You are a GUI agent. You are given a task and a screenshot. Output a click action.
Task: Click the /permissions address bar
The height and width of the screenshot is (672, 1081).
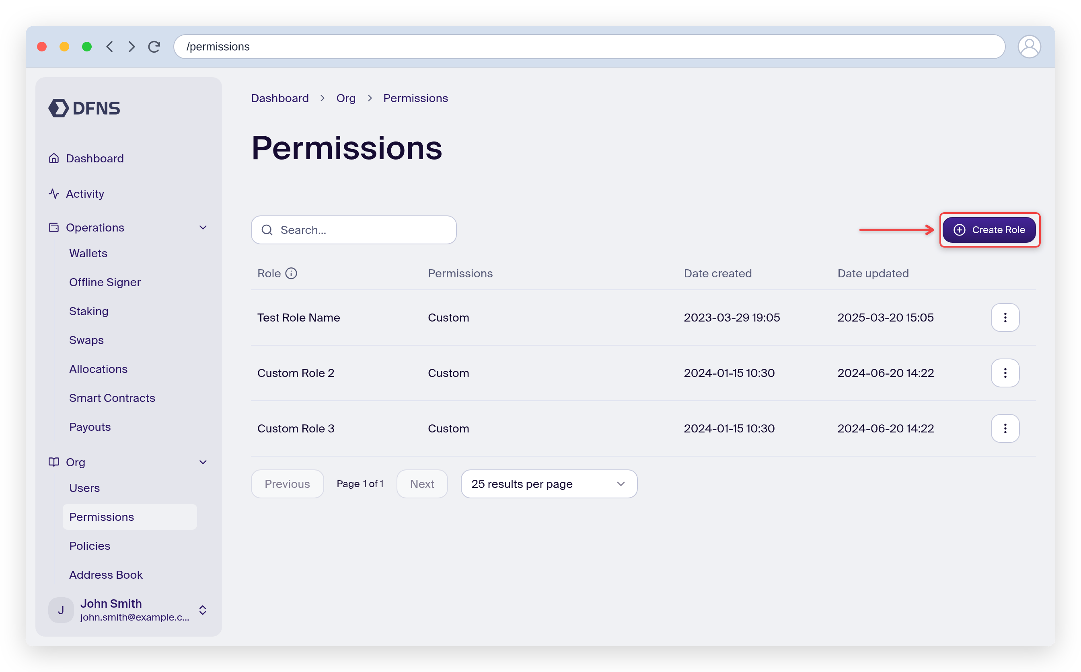(x=589, y=47)
